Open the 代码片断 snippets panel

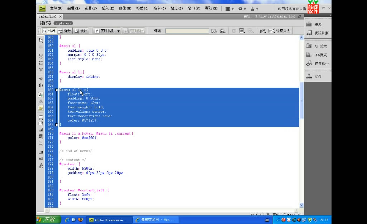318,33
